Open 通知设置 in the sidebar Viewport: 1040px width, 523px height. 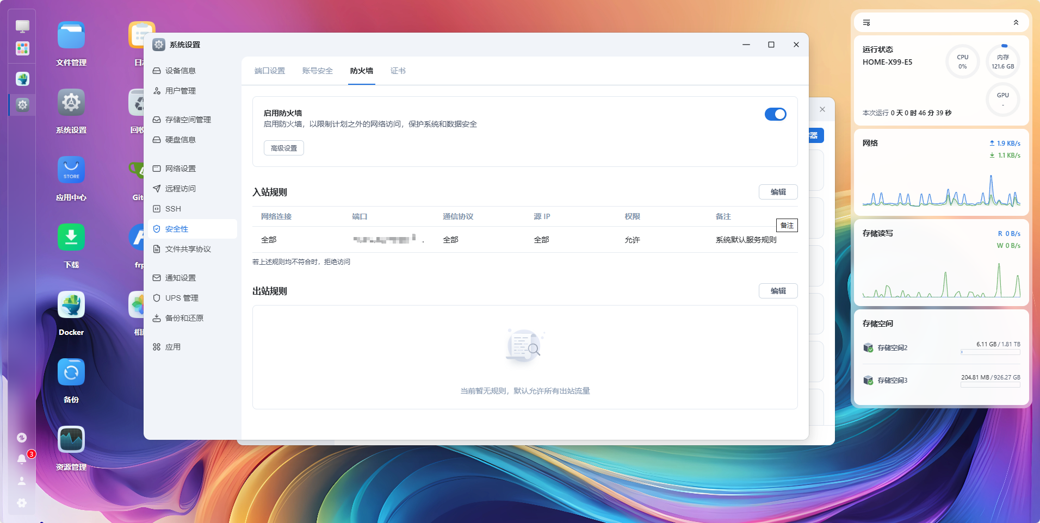(x=193, y=278)
